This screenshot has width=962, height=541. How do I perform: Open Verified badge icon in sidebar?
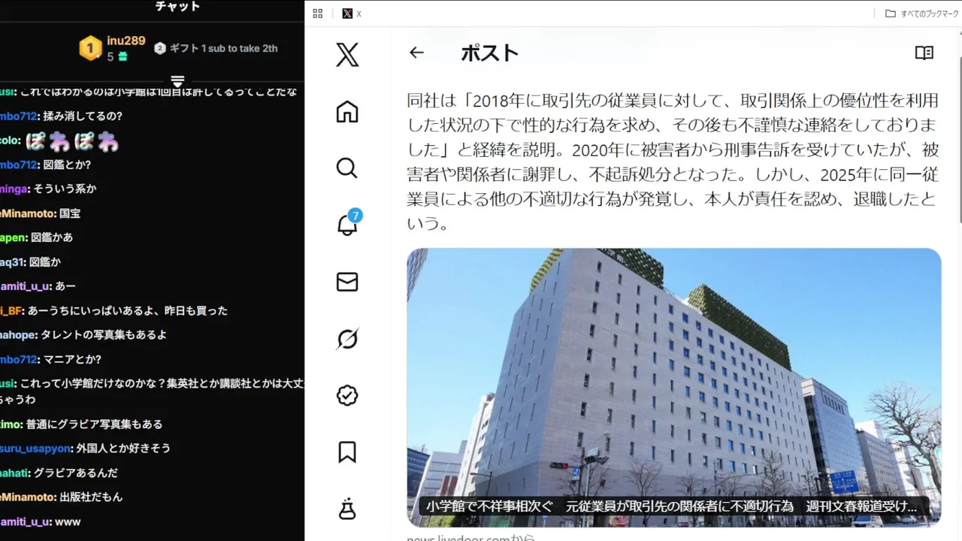[x=347, y=395]
